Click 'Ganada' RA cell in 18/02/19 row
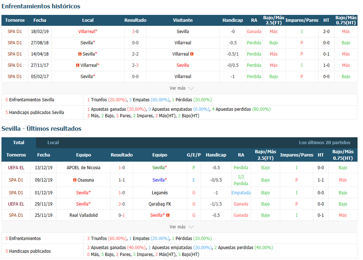 [254, 32]
